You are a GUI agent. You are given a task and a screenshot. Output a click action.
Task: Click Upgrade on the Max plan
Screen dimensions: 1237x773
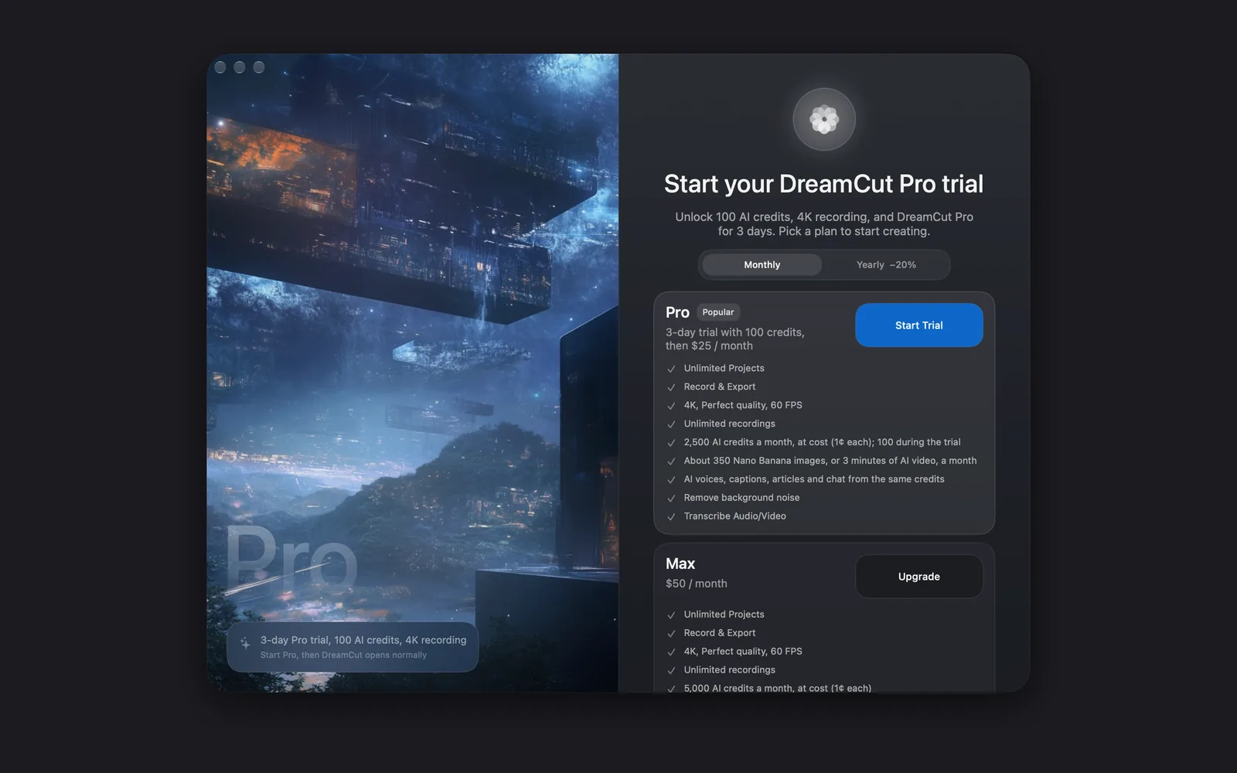pos(918,577)
